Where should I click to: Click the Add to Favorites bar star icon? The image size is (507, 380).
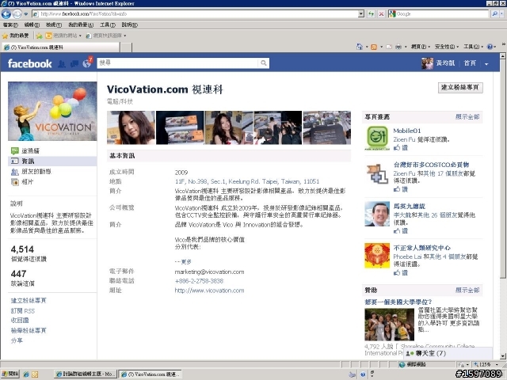point(39,36)
